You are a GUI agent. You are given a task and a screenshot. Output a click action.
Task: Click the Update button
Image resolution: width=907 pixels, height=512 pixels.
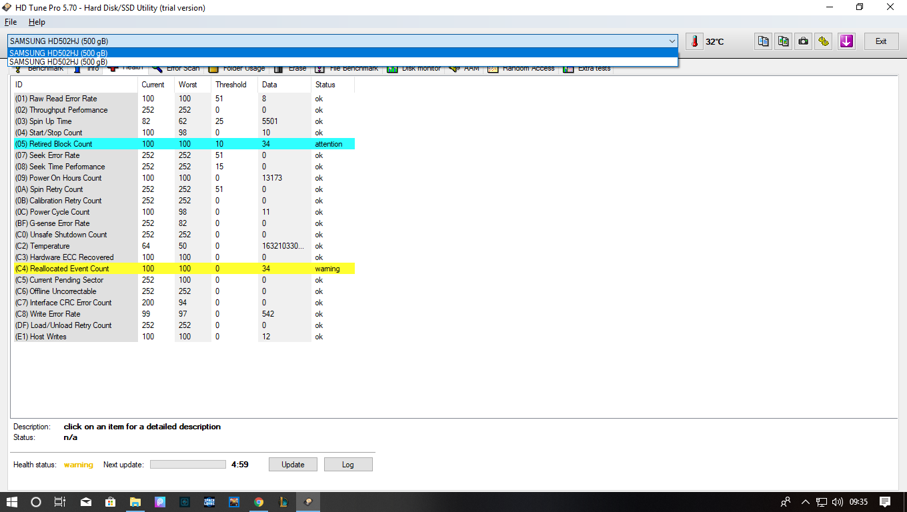[293, 465]
